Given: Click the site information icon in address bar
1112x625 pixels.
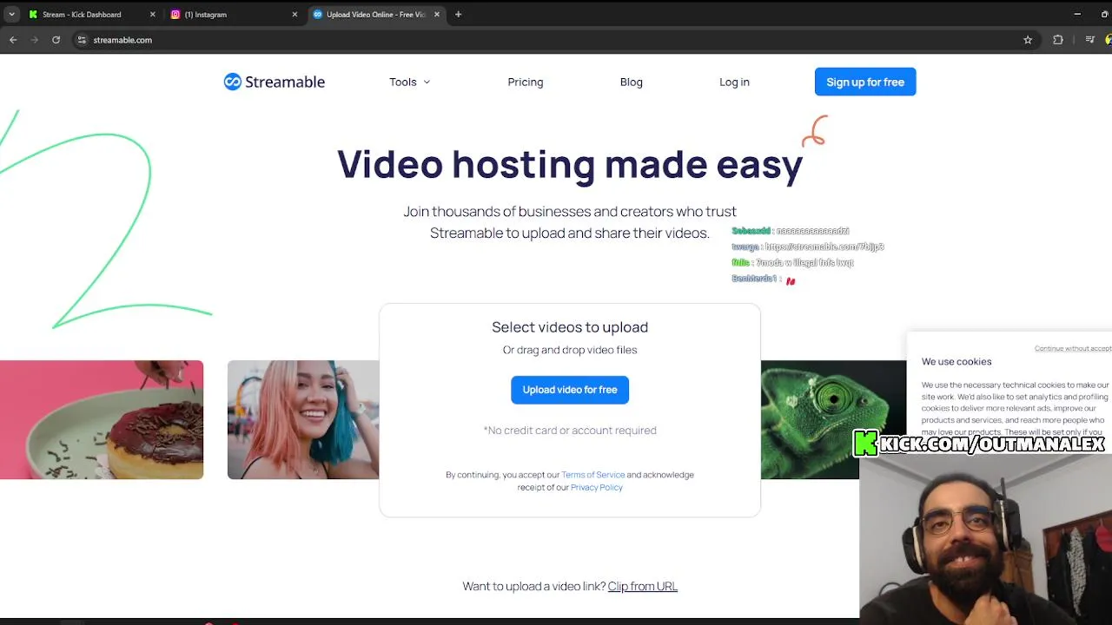Looking at the screenshot, I should tap(82, 40).
